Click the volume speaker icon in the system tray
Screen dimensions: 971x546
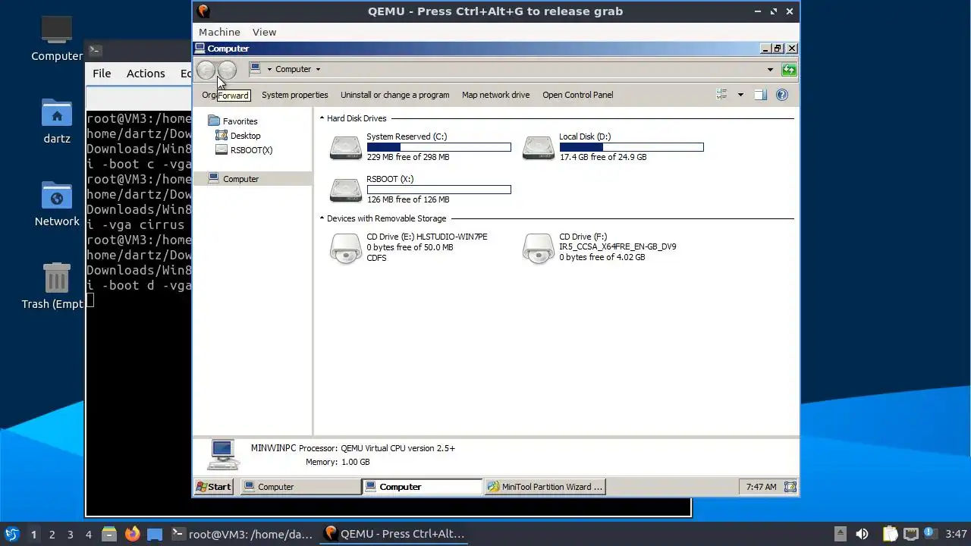pyautogui.click(x=862, y=534)
